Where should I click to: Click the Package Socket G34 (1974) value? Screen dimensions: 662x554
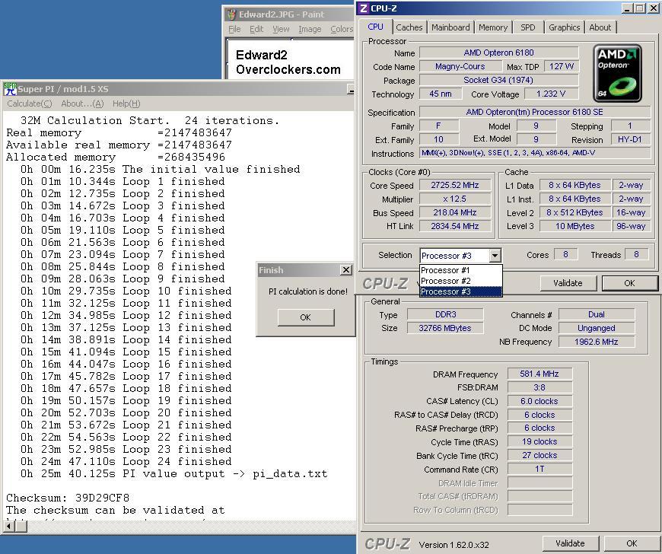498,80
